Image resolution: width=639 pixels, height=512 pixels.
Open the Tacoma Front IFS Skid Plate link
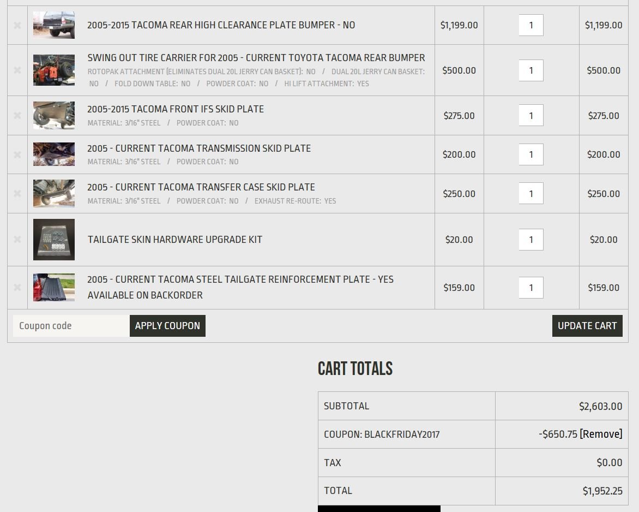click(176, 109)
